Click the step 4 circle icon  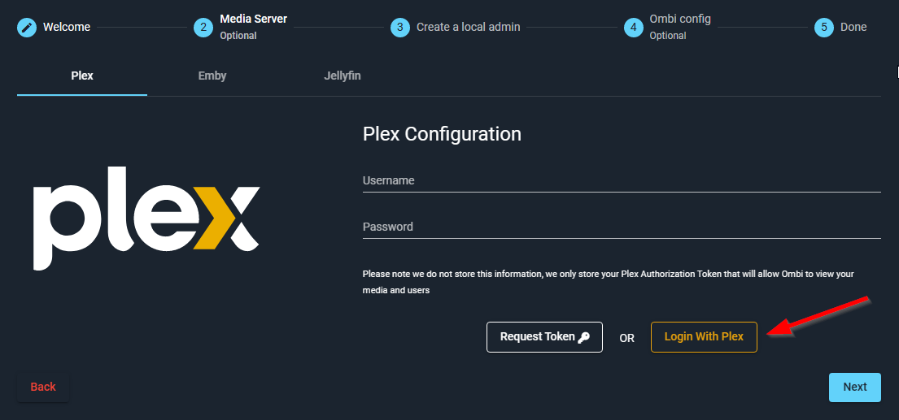coord(633,27)
